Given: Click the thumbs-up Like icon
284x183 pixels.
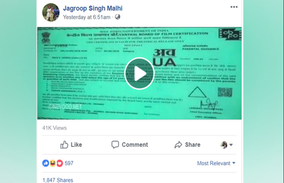Looking at the screenshot, I should [x=64, y=145].
